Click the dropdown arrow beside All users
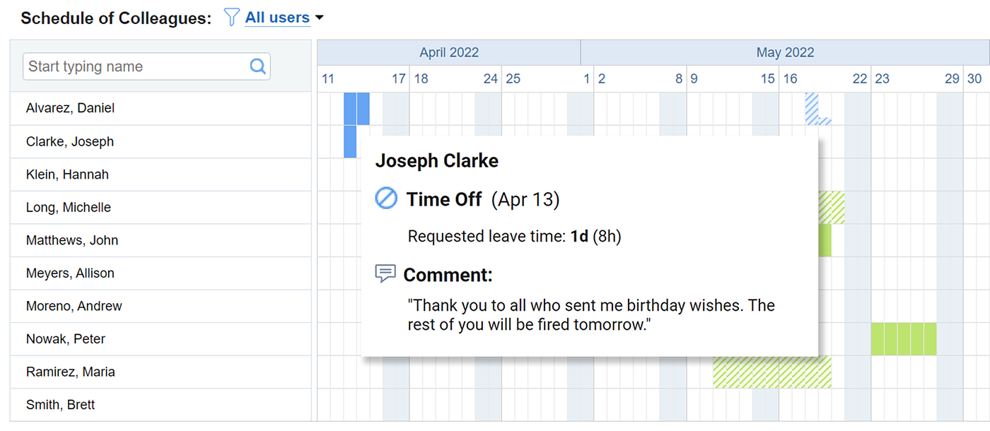This screenshot has height=431, width=990. coord(319,18)
